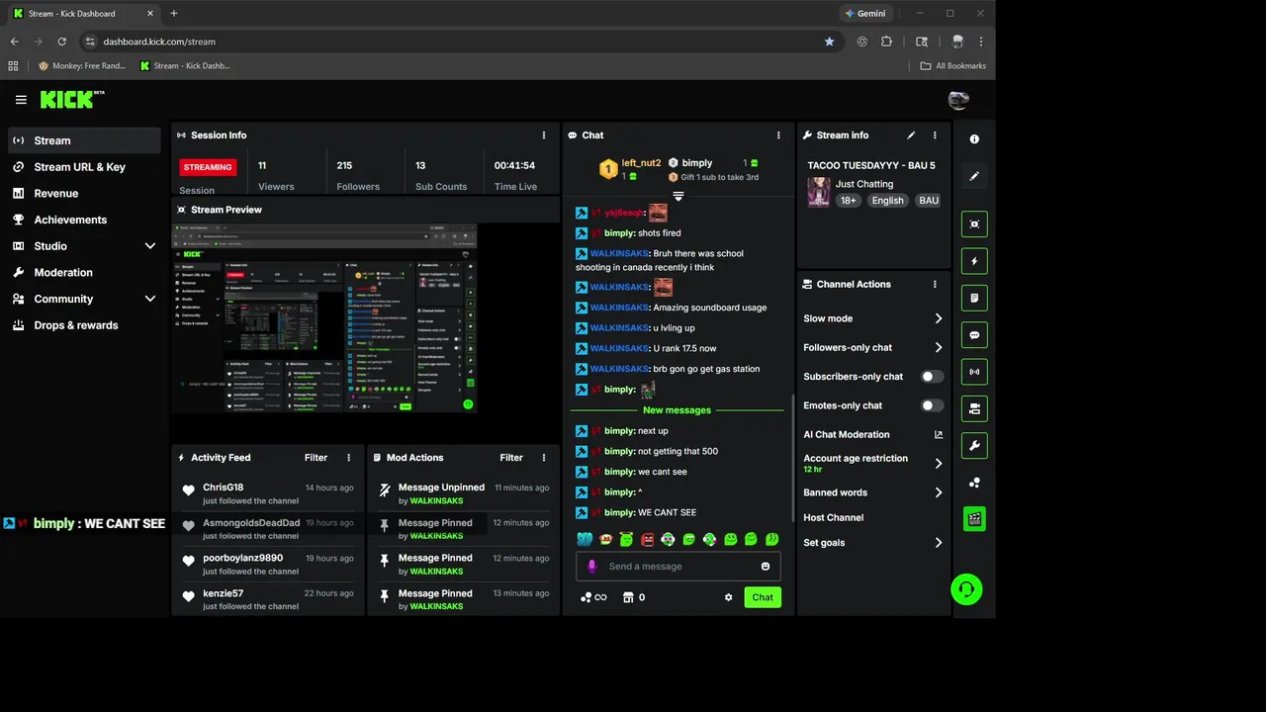
Task: Open Chat panel three-dot options
Action: (778, 135)
